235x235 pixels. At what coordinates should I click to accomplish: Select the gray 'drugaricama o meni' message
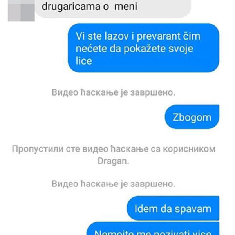point(113,9)
